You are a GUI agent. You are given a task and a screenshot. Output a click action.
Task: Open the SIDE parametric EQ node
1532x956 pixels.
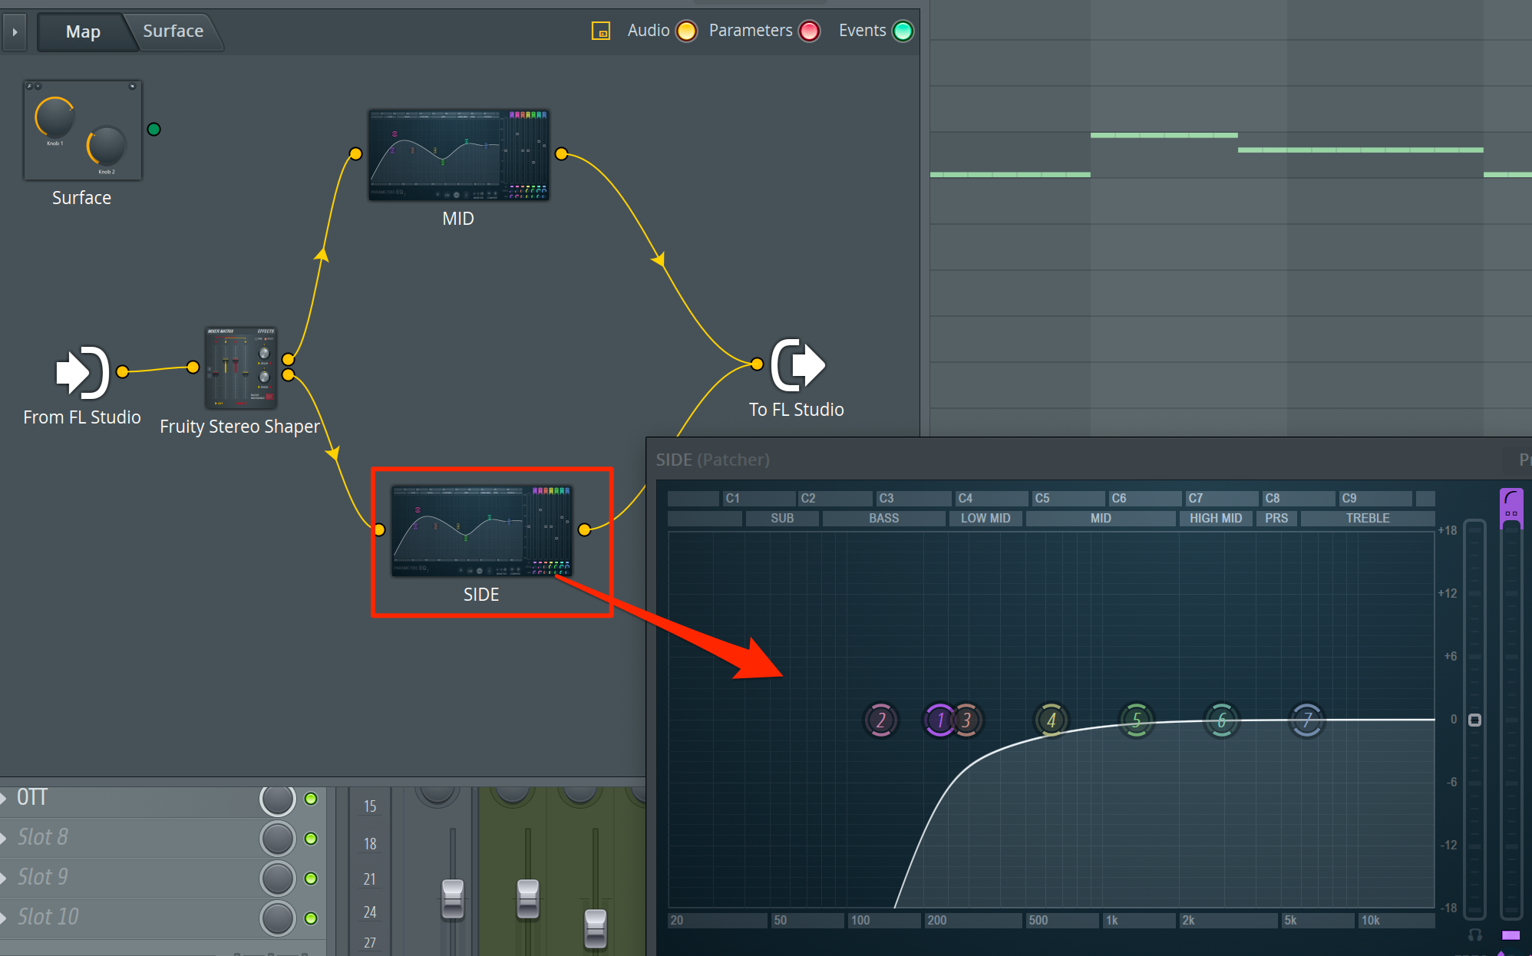(481, 530)
